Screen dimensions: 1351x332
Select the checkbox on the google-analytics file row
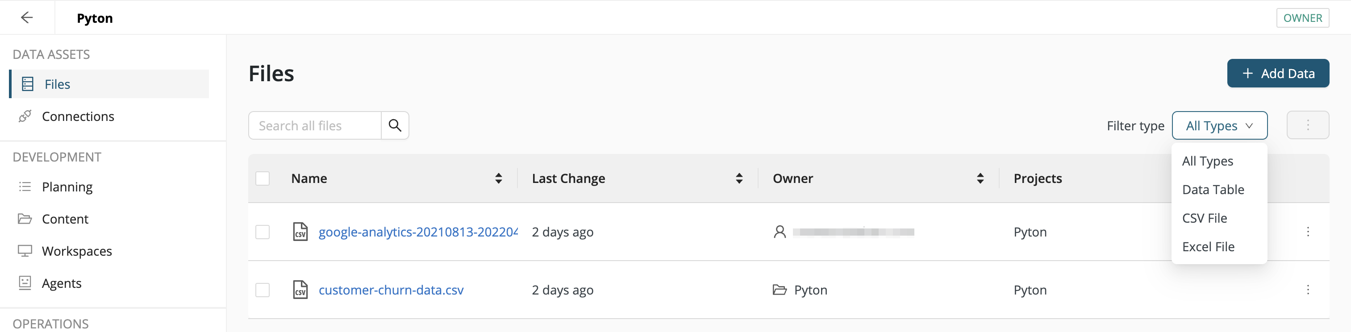(263, 231)
